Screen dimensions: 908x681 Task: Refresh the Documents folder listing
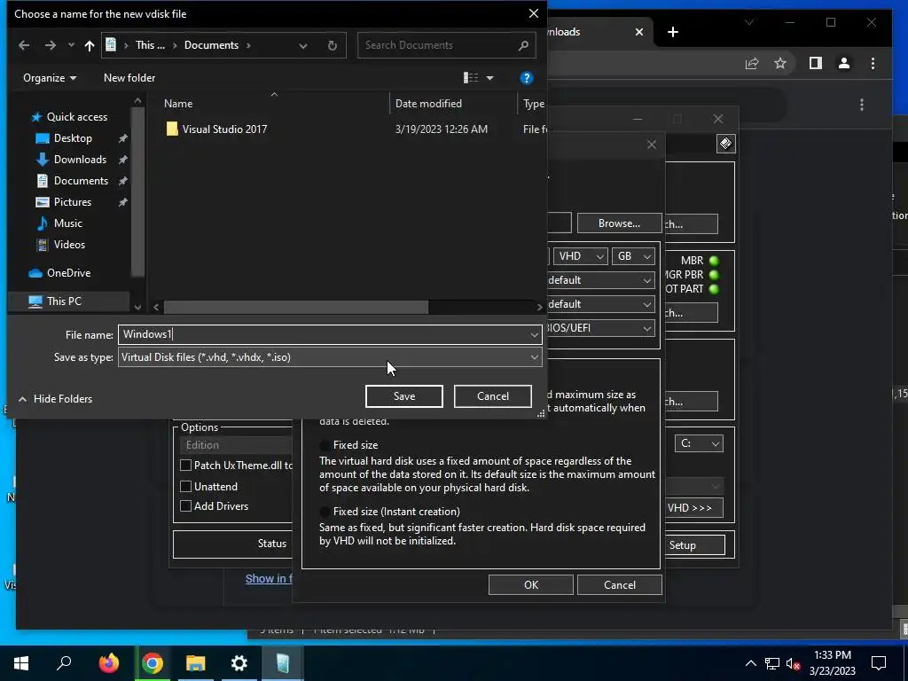pyautogui.click(x=333, y=45)
